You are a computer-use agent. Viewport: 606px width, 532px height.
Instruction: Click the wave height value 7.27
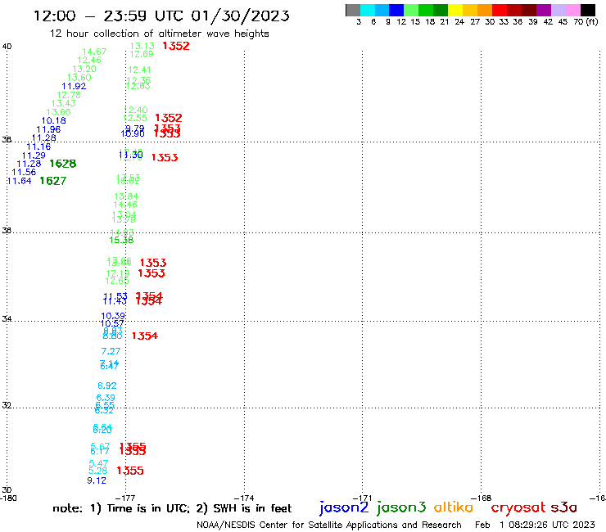click(111, 351)
